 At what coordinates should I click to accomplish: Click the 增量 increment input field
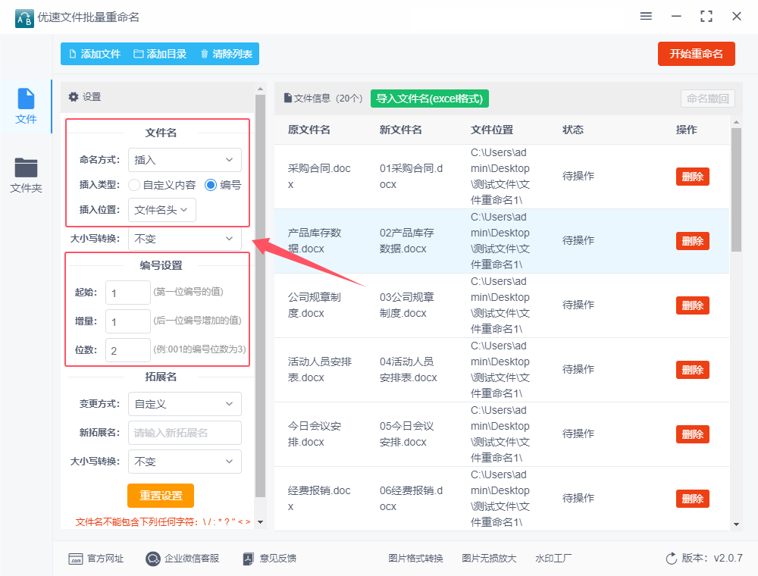128,322
